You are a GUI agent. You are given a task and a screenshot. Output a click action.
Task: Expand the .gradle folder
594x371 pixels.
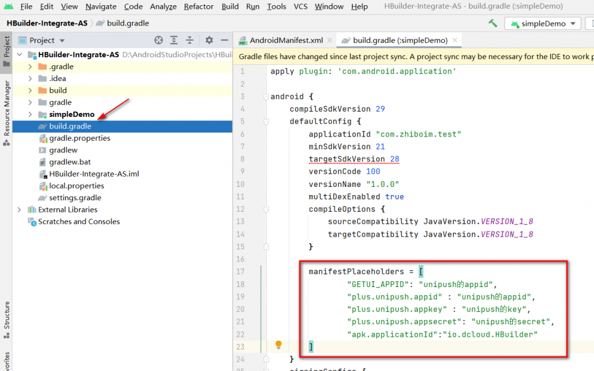(x=30, y=67)
